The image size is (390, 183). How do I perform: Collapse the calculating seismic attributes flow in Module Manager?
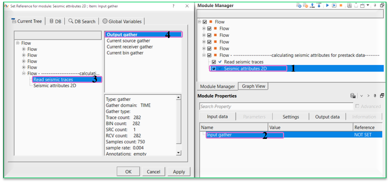[204, 55]
